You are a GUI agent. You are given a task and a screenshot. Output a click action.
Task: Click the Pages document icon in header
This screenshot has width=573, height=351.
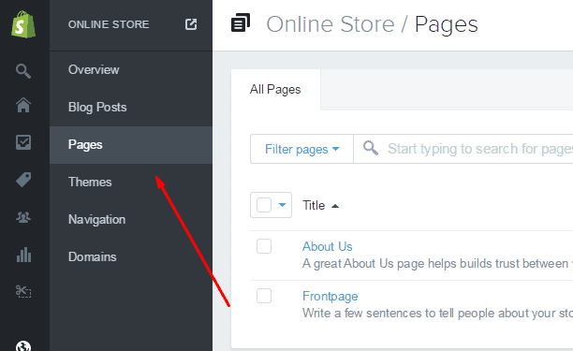(x=241, y=22)
